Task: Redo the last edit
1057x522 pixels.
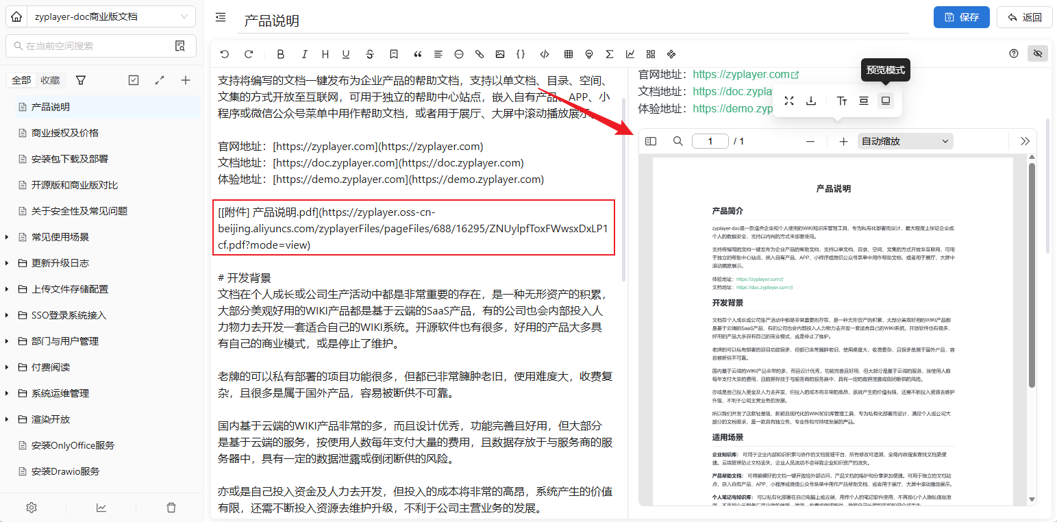Action: click(x=249, y=54)
